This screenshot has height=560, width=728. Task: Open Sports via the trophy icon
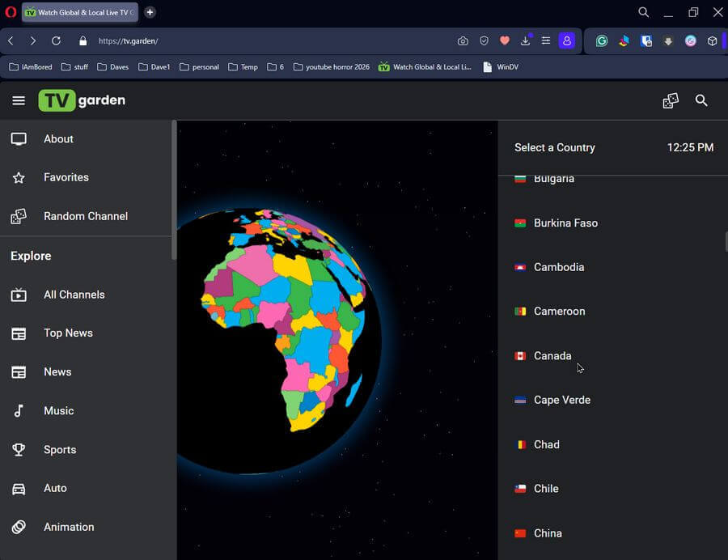pyautogui.click(x=19, y=450)
